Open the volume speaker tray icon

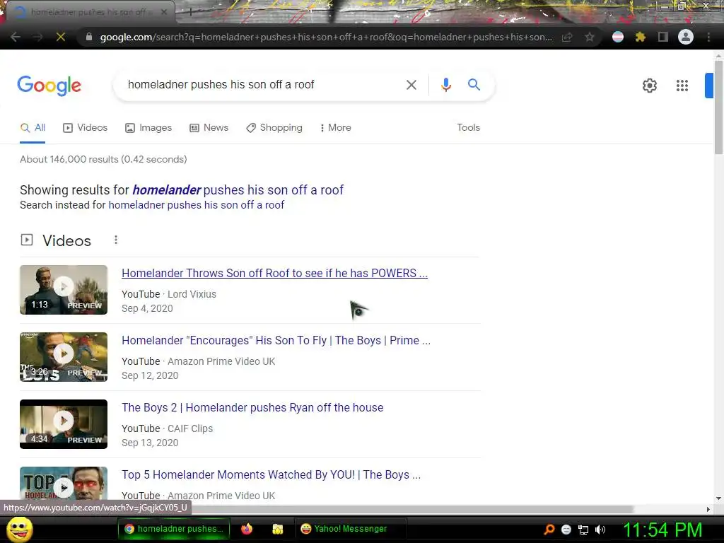click(600, 530)
